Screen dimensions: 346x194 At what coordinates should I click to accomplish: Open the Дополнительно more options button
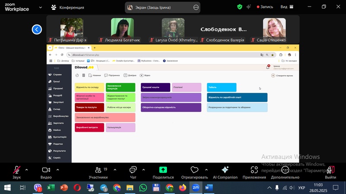(x=285, y=173)
